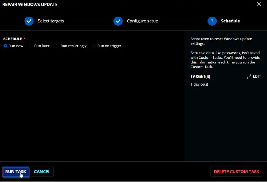Viewport: 267px width, 182px height.
Task: Click the pencil icon next to EDIT
Action: [249, 76]
